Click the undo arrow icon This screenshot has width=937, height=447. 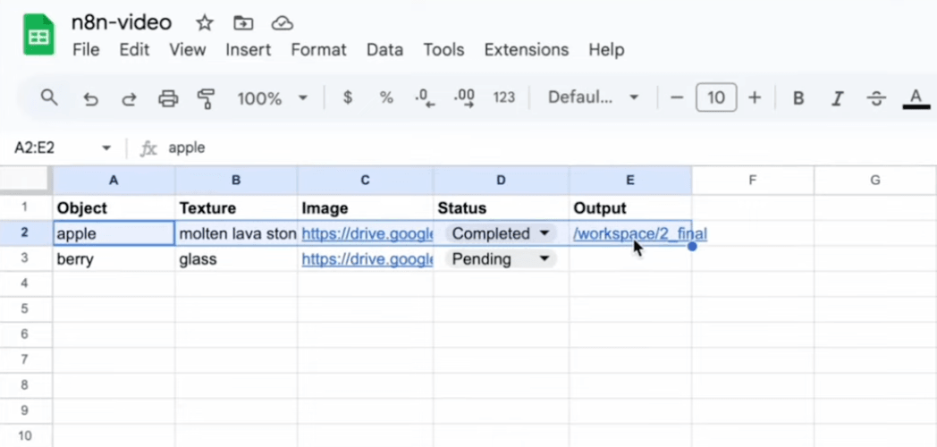(x=90, y=98)
